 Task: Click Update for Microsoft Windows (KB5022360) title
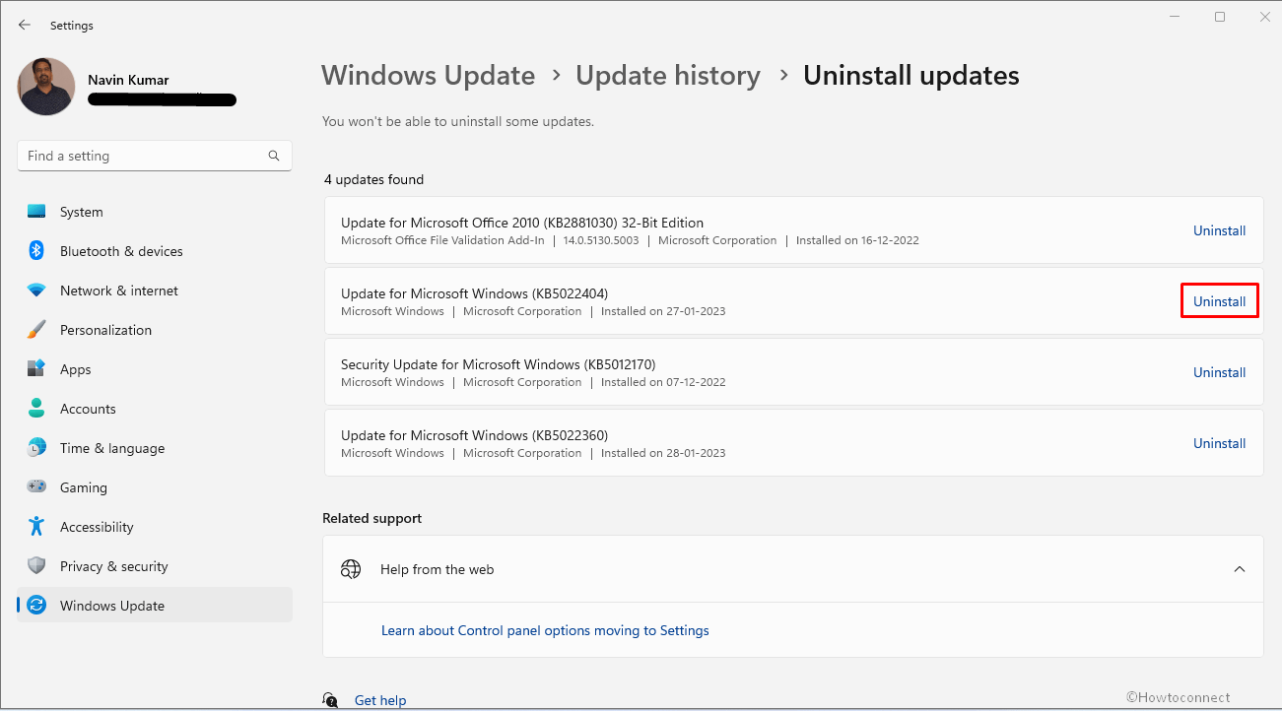point(475,435)
